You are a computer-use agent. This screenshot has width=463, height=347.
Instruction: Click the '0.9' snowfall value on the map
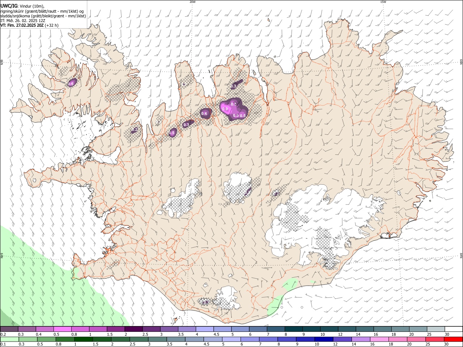click(x=225, y=109)
